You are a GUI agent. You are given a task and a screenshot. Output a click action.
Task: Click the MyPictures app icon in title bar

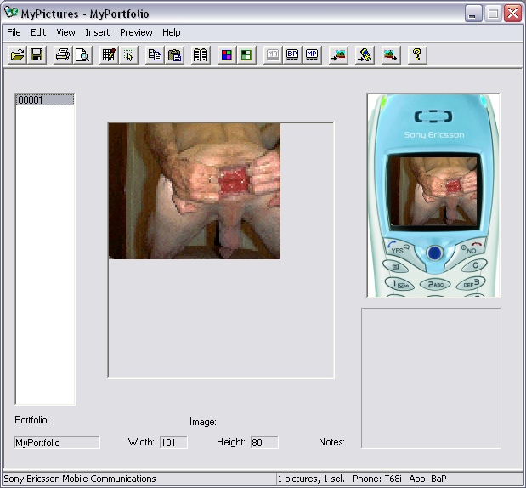pyautogui.click(x=11, y=13)
